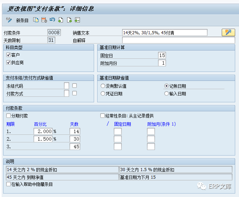The height and width of the screenshot is (197, 239).
Task: Select the 输入日期 entry date radio
Action: pyautogui.click(x=166, y=94)
